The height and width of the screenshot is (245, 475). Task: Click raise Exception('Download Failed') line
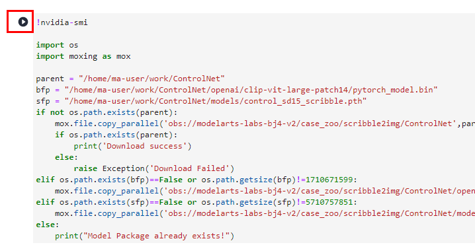154,168
